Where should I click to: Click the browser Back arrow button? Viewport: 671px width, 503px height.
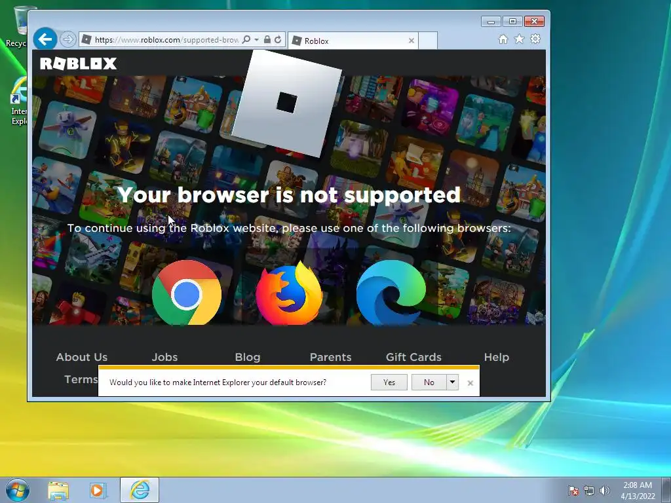click(45, 39)
